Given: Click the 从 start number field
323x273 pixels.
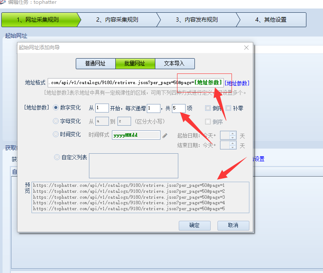Looking at the screenshot, I should pos(102,108).
